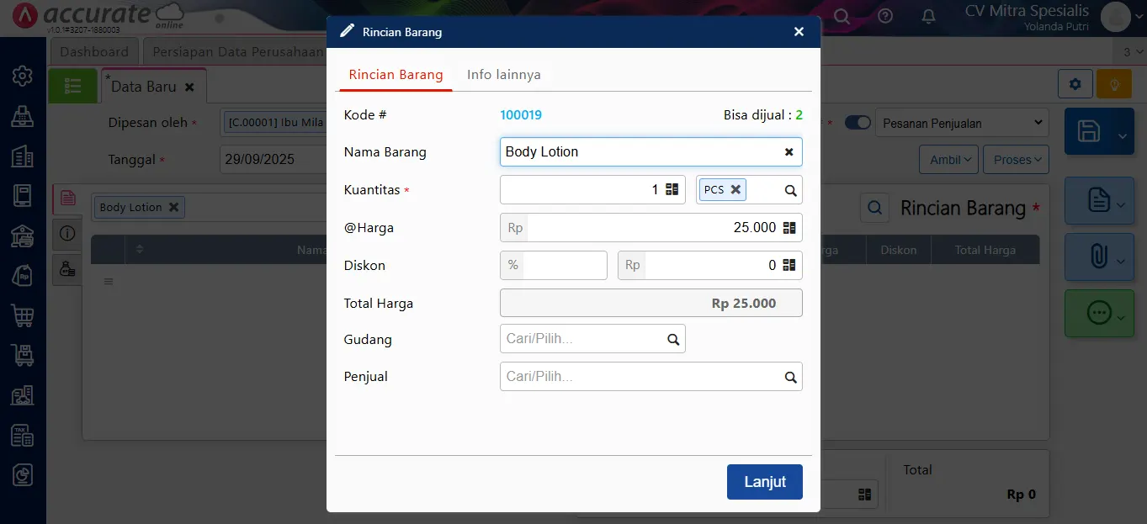Open item code link 100019
This screenshot has height=524, width=1147.
(521, 115)
